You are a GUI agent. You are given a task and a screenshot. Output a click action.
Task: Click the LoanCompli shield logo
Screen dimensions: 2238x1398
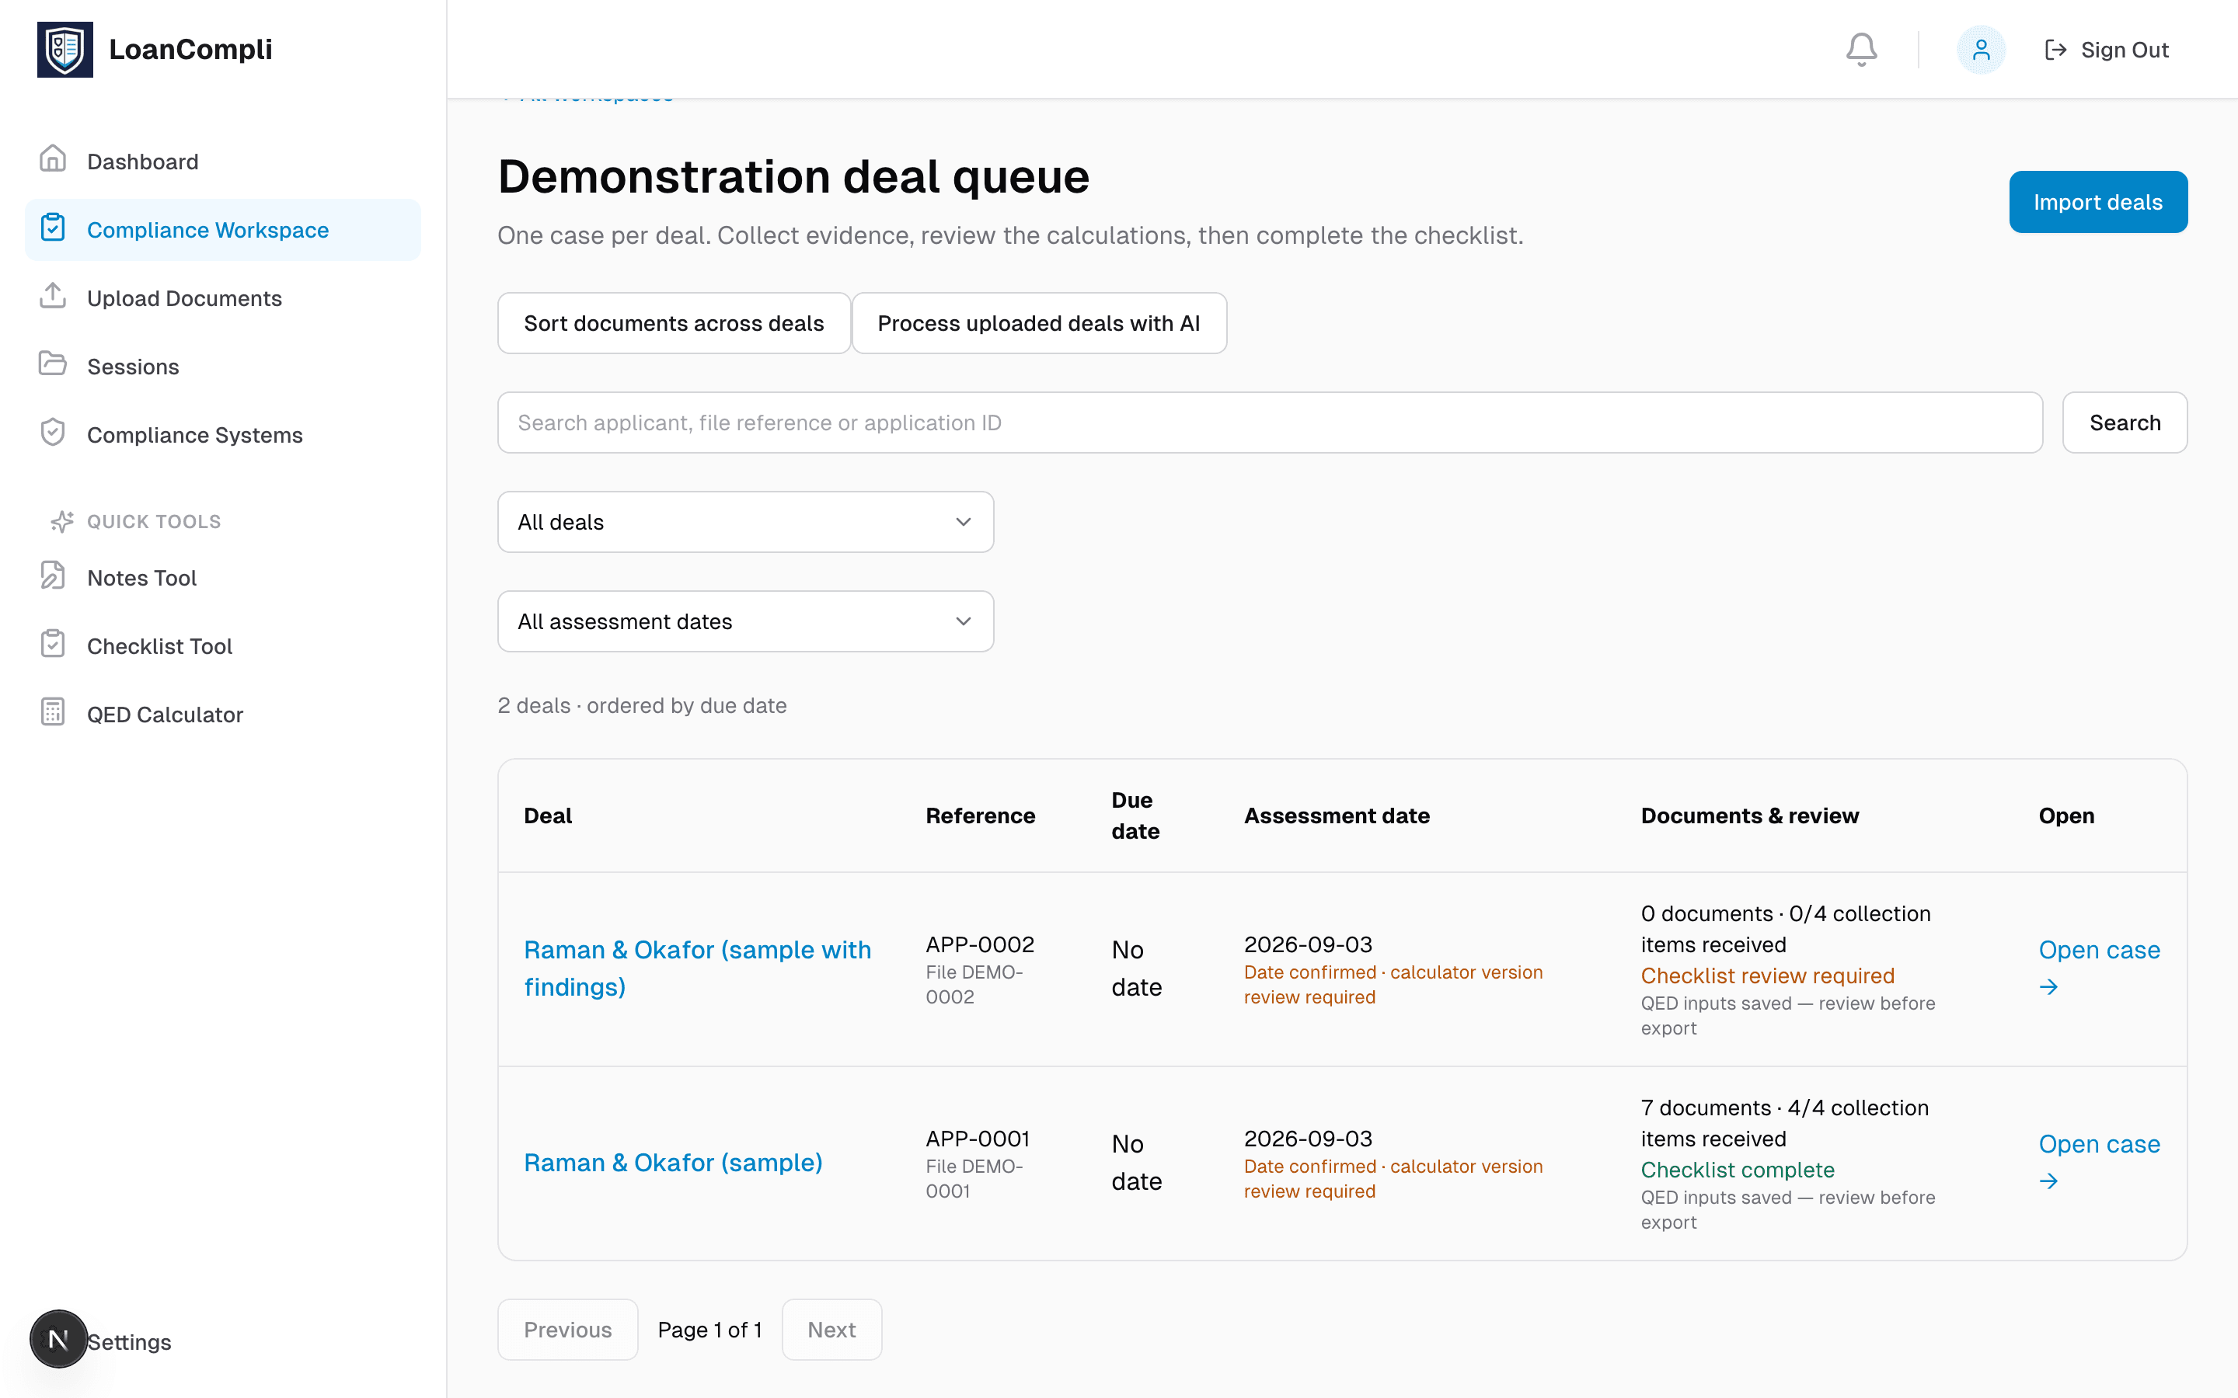pyautogui.click(x=64, y=49)
